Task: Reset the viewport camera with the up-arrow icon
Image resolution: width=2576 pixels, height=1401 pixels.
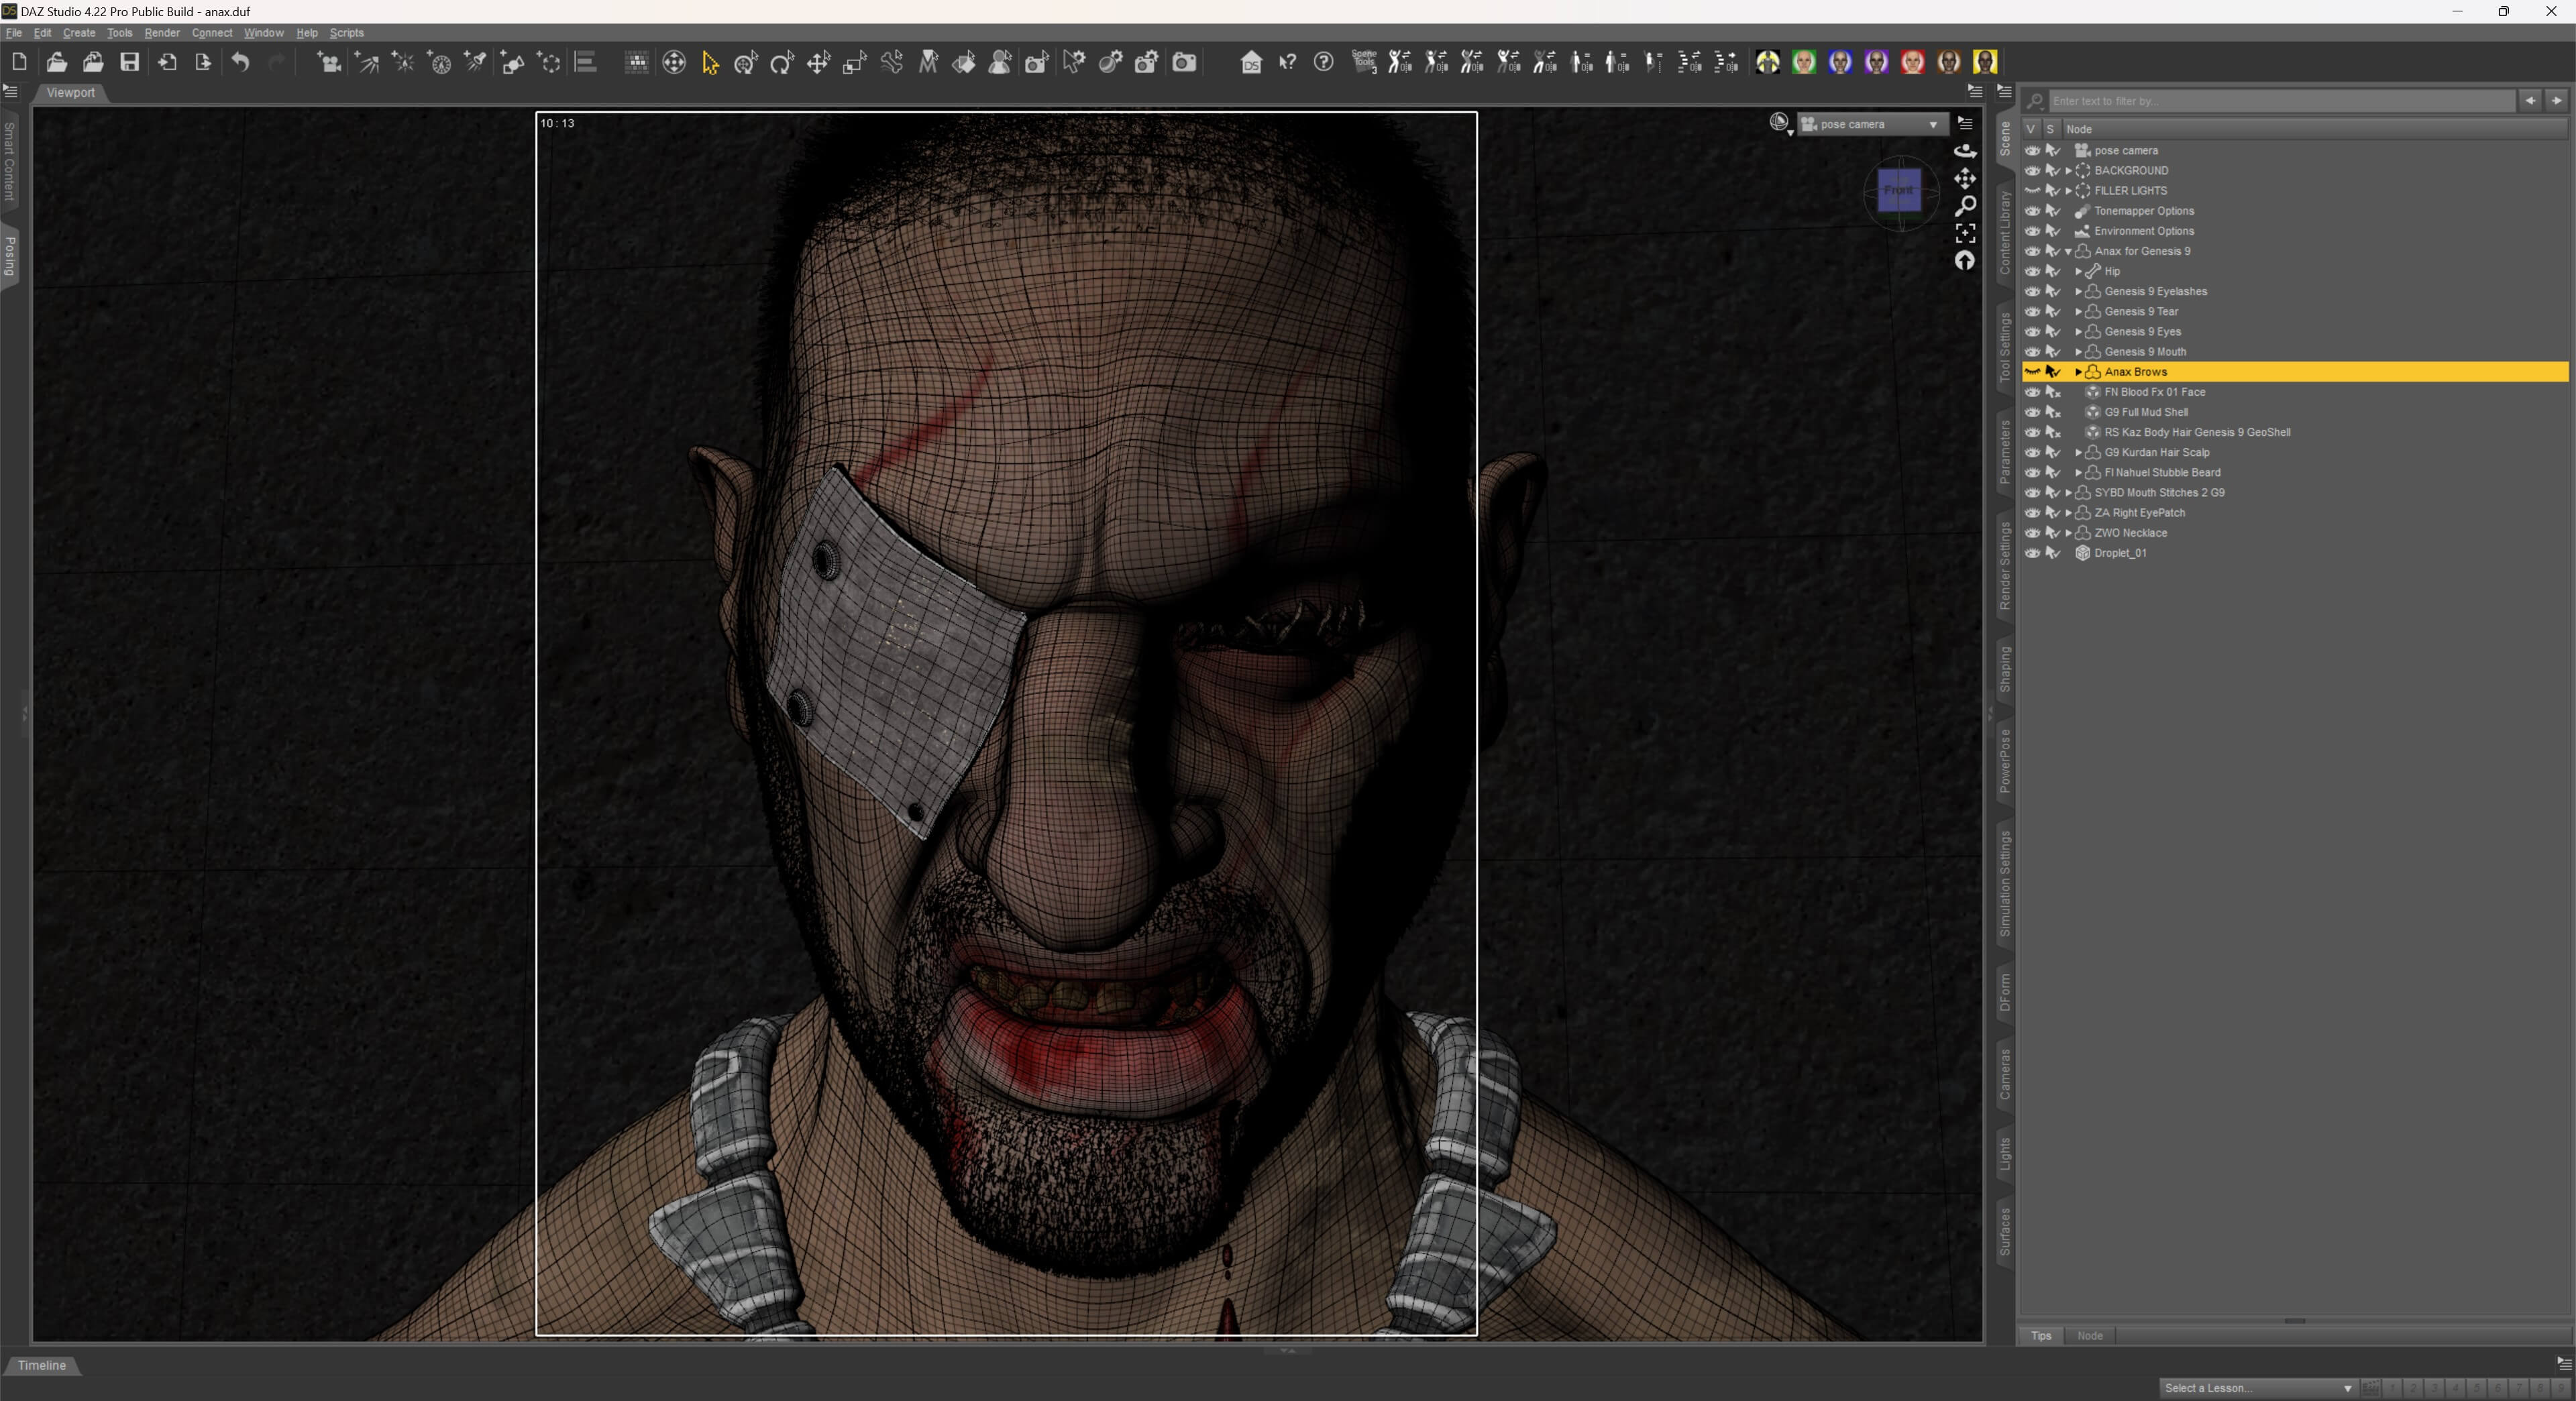Action: (1965, 261)
